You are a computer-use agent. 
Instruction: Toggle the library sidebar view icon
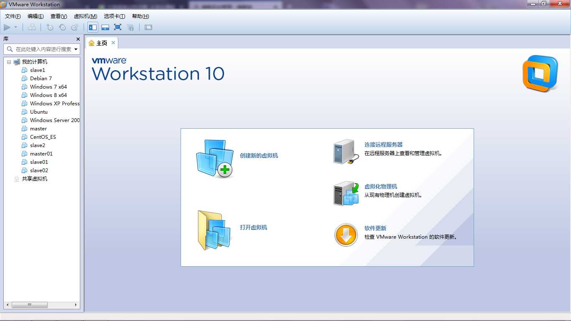pyautogui.click(x=93, y=27)
